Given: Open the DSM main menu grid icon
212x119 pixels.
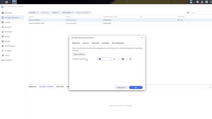Looking at the screenshot, I should coord(7,2).
